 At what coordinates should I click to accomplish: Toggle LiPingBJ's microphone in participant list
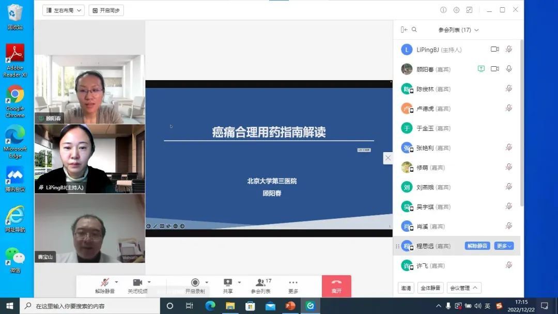(509, 49)
